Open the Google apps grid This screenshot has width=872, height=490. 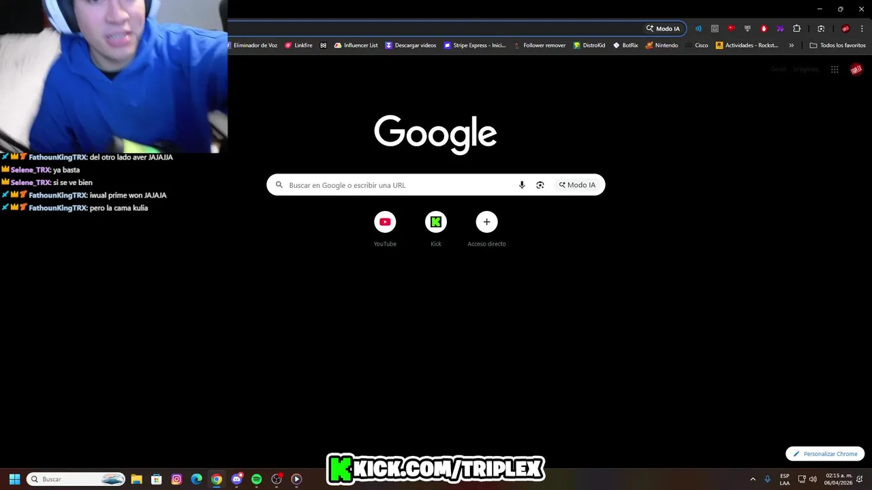pos(835,69)
